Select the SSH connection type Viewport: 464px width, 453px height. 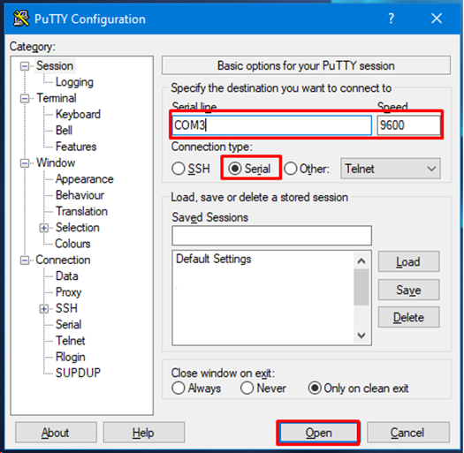point(191,169)
